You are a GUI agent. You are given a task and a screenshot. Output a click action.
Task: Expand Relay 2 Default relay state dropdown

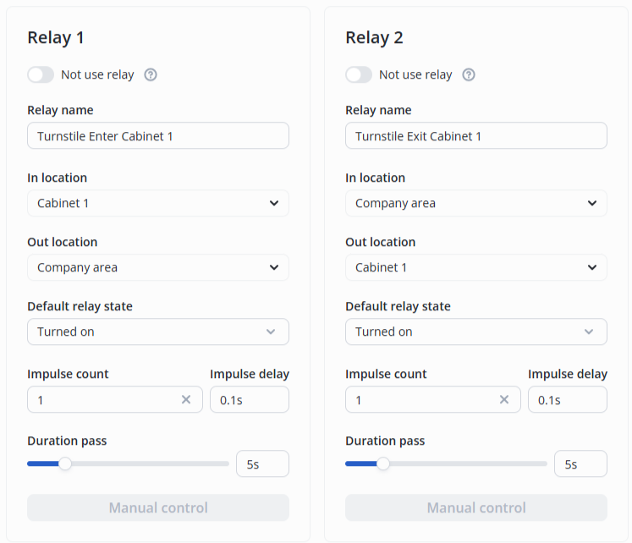[476, 332]
